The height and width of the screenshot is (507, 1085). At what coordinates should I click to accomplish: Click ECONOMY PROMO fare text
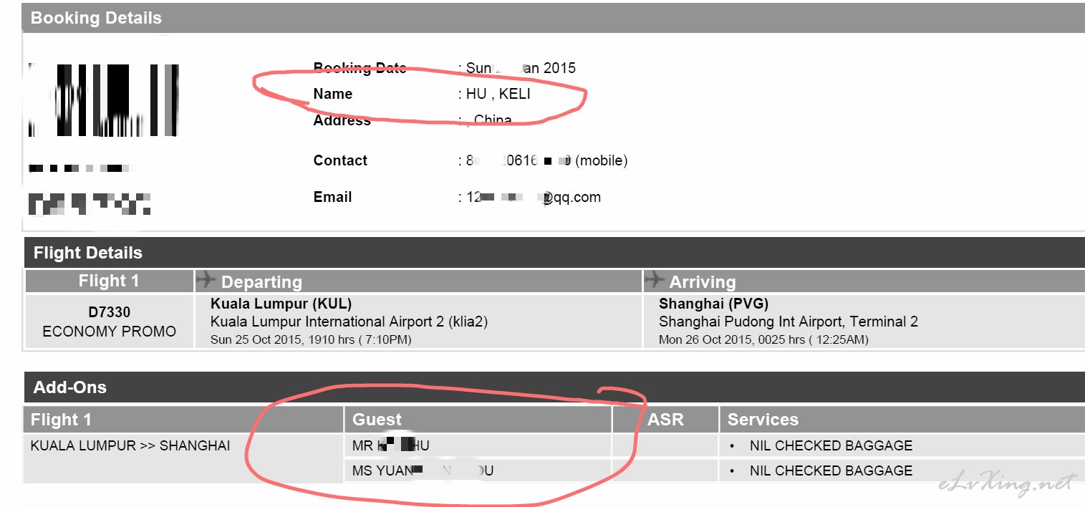[x=110, y=332]
